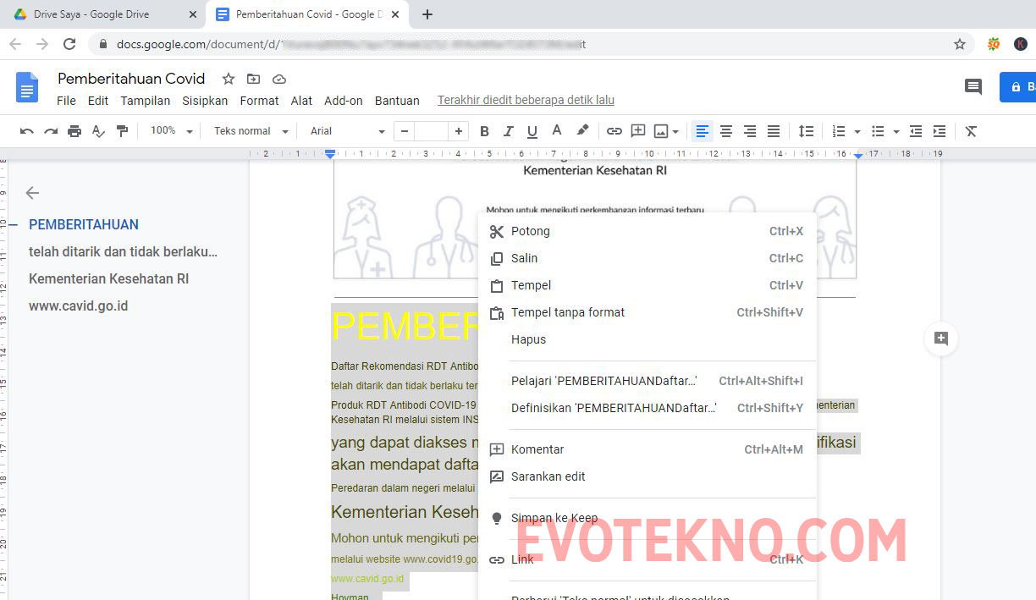Screen dimensions: 1036x600
Task: Open the Format menu
Action: coord(259,101)
